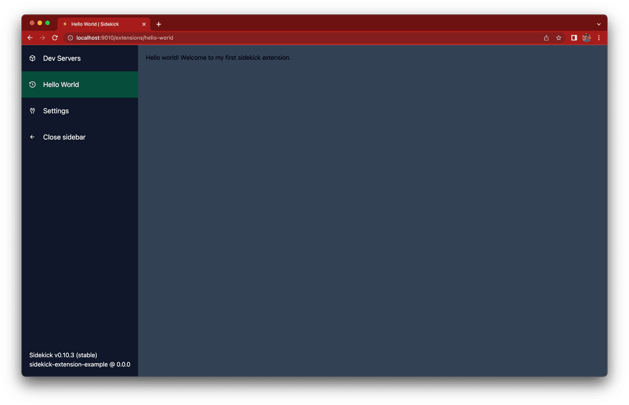
Task: Open a new tab with the plus button
Action: coord(158,24)
